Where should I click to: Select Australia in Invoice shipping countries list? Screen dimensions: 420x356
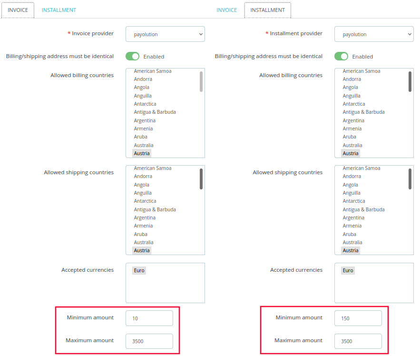[144, 242]
